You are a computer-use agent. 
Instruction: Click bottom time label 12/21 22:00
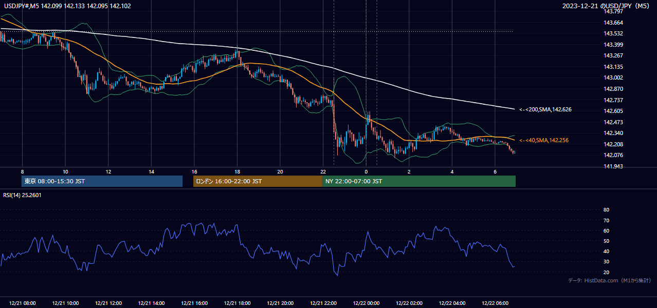323,303
